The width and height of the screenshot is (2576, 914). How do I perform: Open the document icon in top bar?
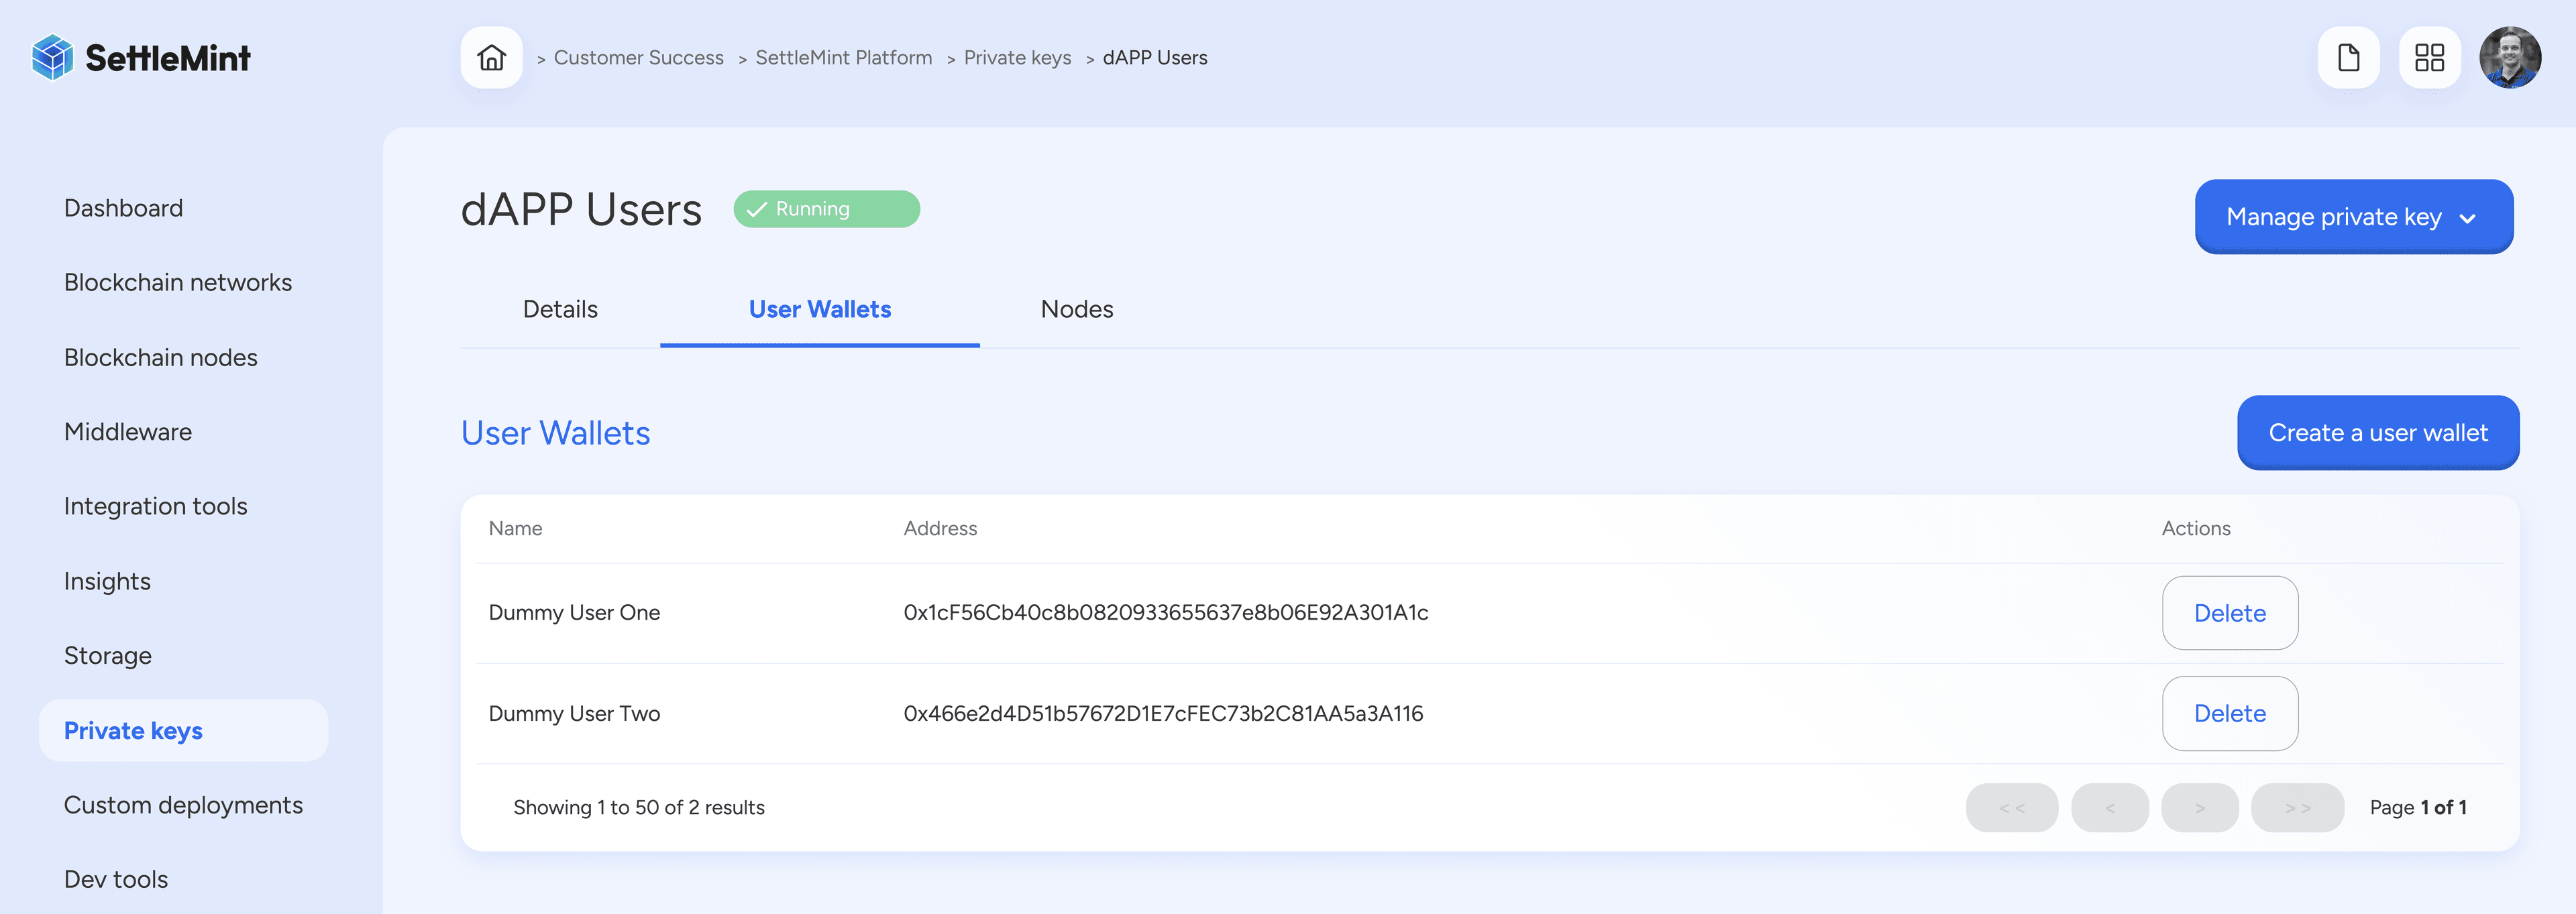(x=2348, y=57)
